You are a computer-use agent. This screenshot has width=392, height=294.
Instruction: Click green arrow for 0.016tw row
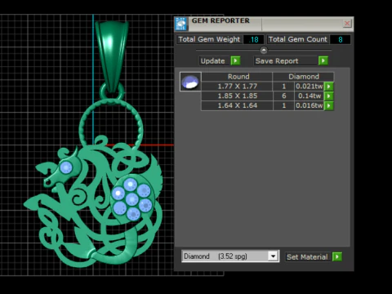[x=329, y=105]
